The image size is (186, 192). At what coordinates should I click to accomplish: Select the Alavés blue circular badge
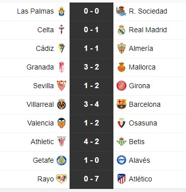[x=121, y=160]
